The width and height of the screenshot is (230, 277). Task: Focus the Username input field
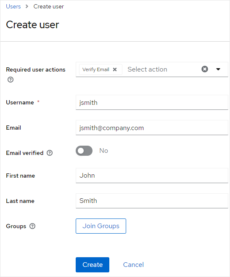pos(152,102)
